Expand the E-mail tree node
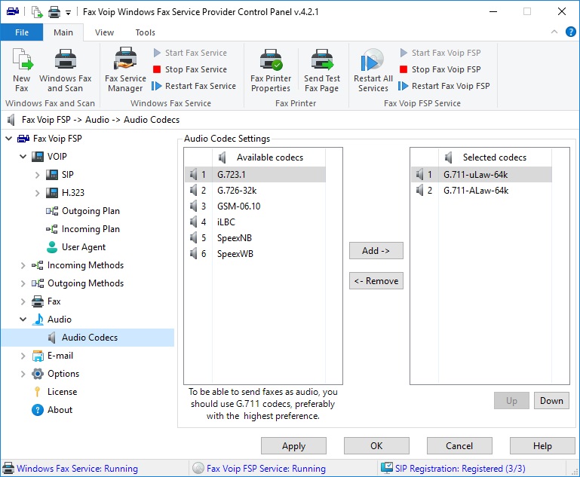Screen dimensions: 580x477 (23, 356)
